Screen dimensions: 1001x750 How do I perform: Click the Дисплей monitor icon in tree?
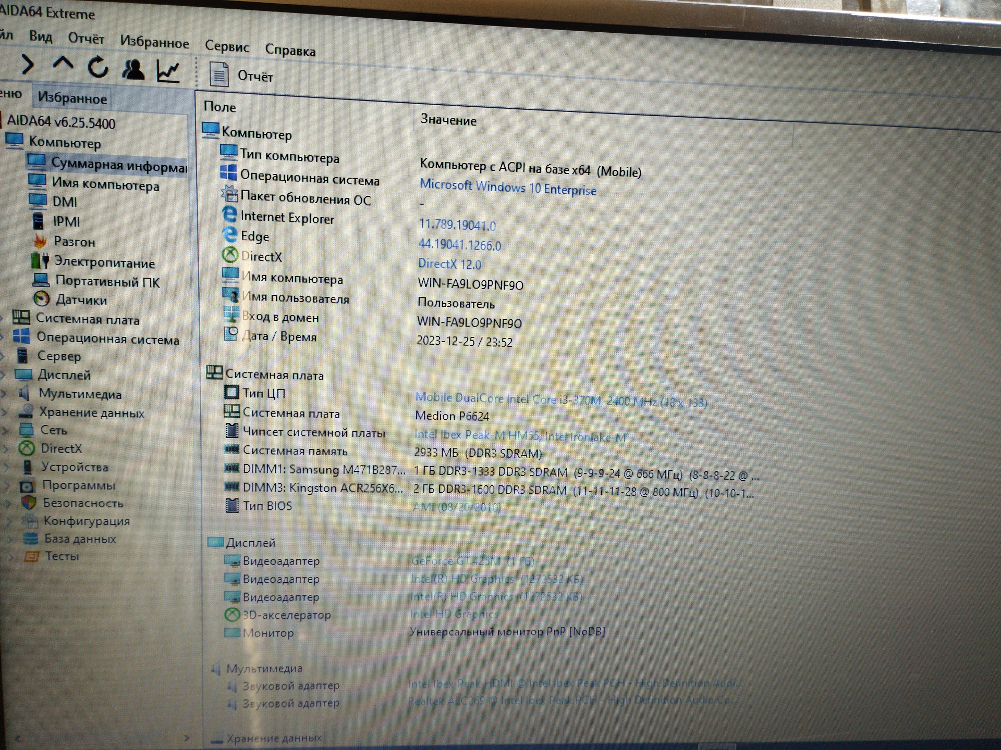(23, 374)
